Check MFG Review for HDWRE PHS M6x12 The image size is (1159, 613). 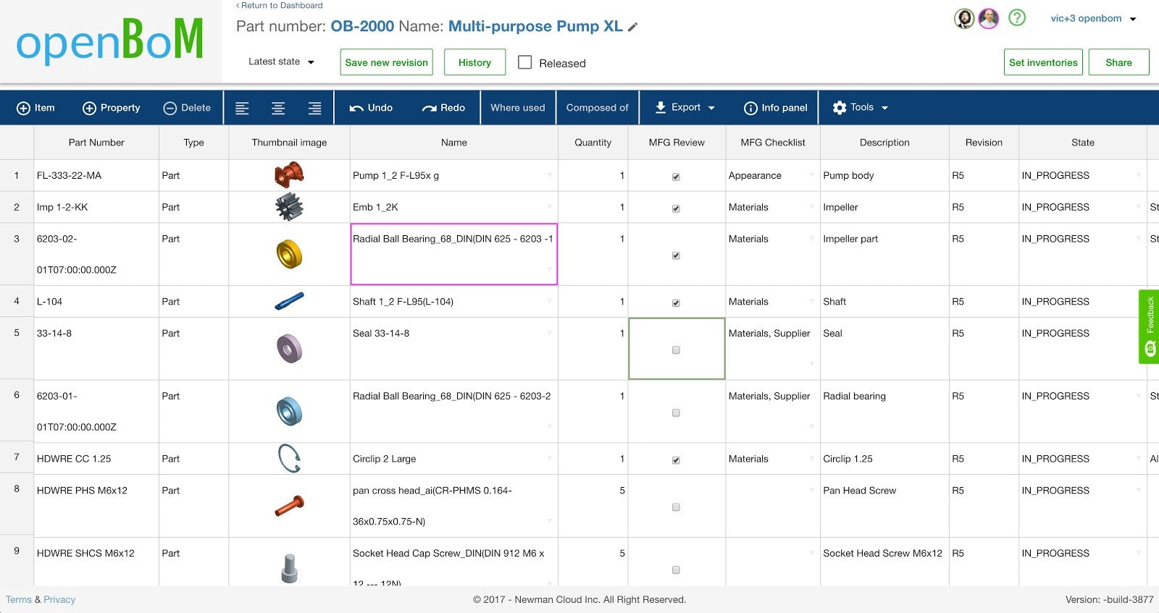point(676,507)
